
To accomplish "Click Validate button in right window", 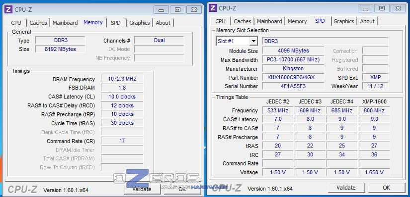I will (346, 188).
